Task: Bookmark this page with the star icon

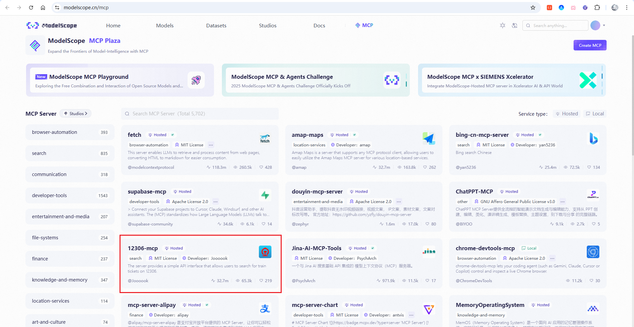Action: pos(533,8)
